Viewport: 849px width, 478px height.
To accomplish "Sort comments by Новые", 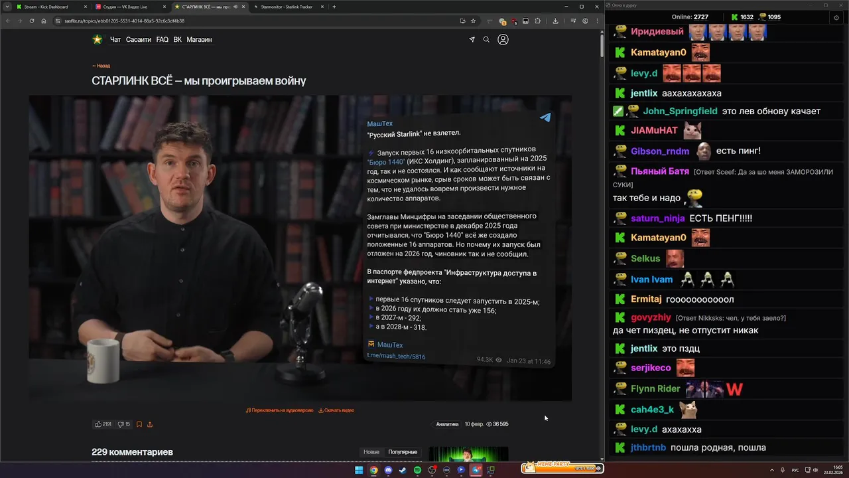I will click(x=371, y=452).
